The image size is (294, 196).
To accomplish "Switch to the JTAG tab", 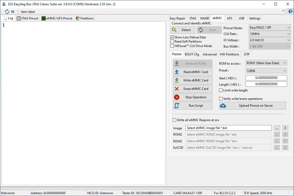I will click(x=192, y=18).
